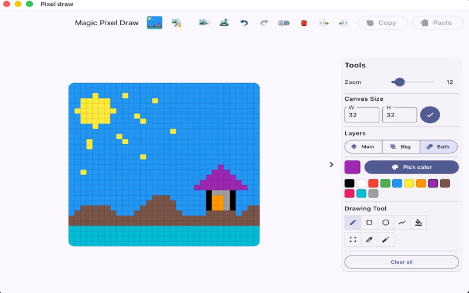The image size is (469, 293).
Task: Select the magic pen tool with sparkle
Action: click(x=386, y=240)
